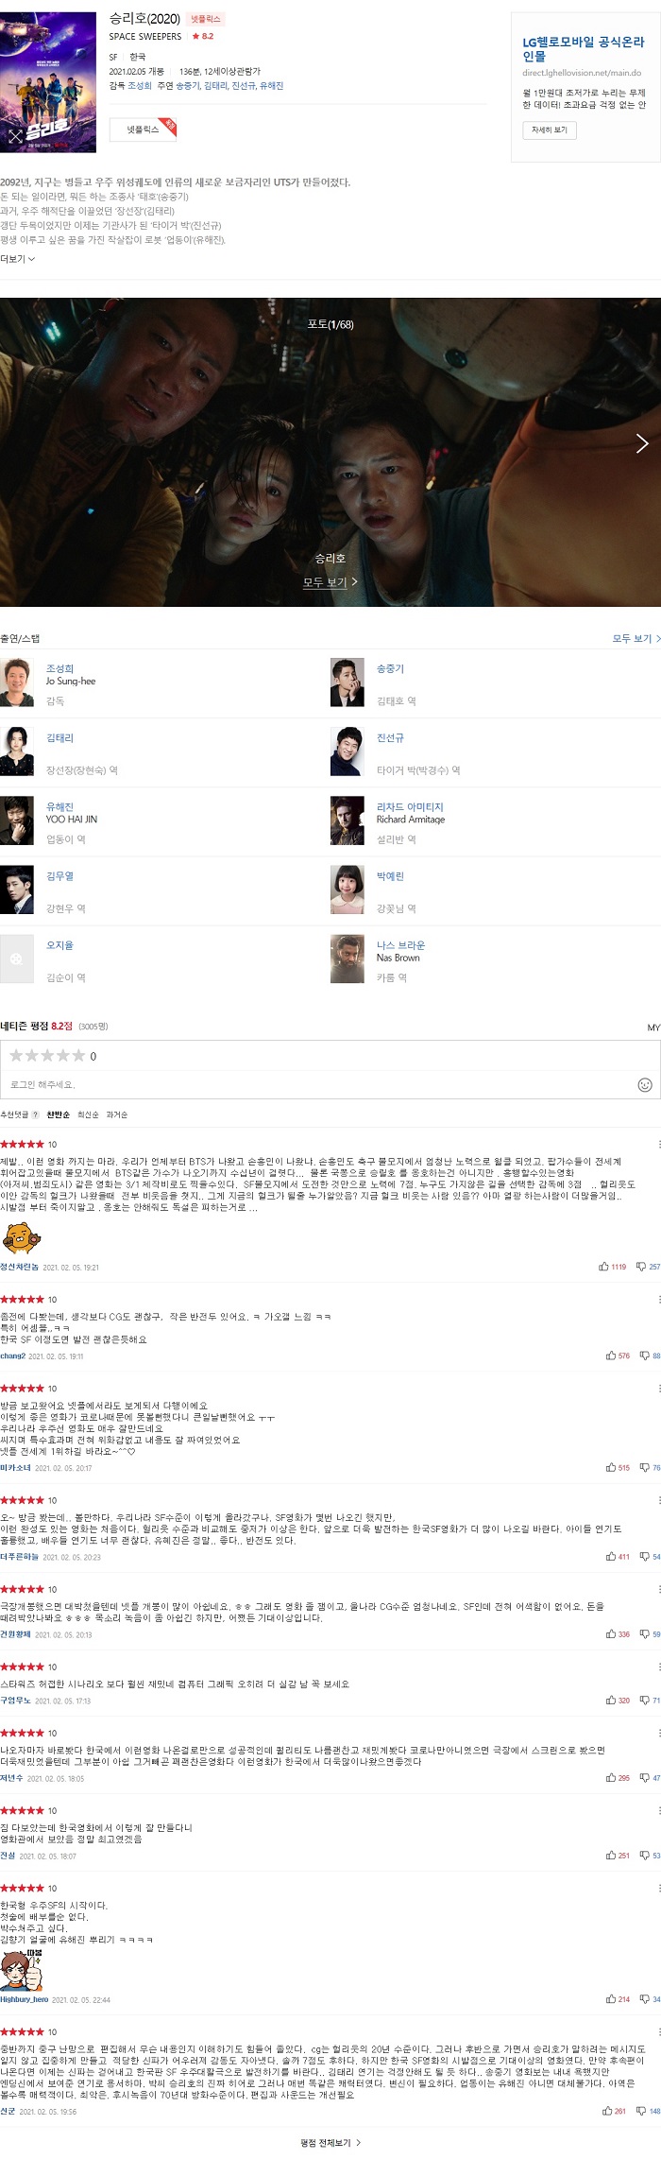Open 모두 보기 for cast and staff
661x2159 pixels.
636,639
